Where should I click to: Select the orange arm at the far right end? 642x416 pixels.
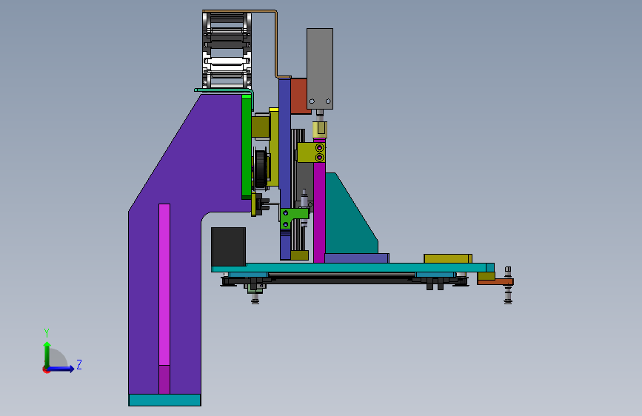click(x=495, y=282)
